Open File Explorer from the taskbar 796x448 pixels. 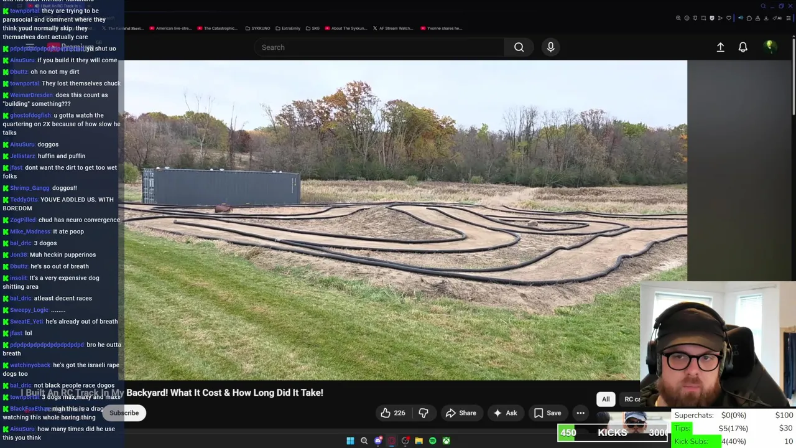[x=419, y=441]
